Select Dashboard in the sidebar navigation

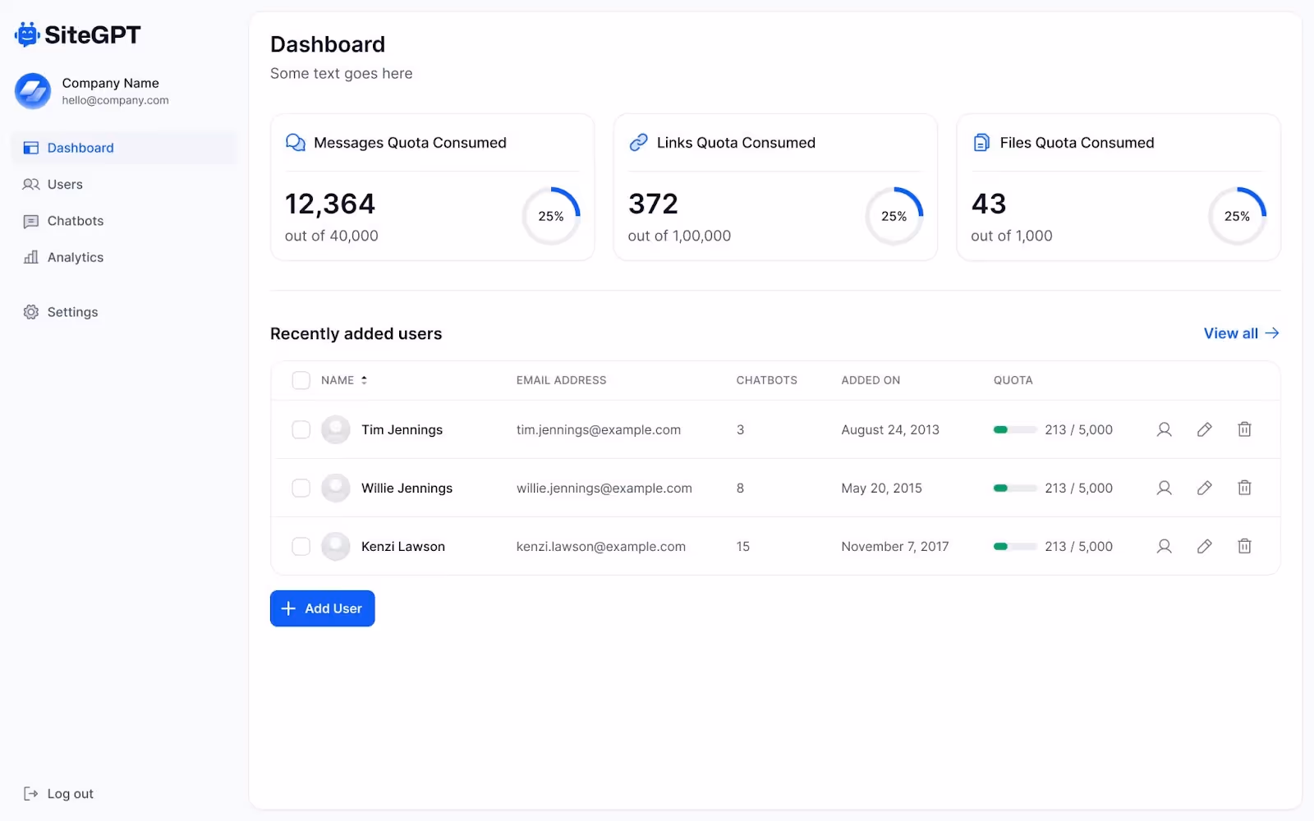tap(80, 148)
